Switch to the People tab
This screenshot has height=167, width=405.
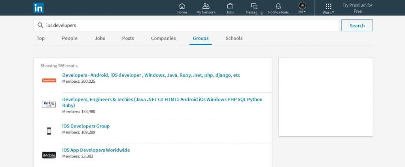pyautogui.click(x=70, y=38)
